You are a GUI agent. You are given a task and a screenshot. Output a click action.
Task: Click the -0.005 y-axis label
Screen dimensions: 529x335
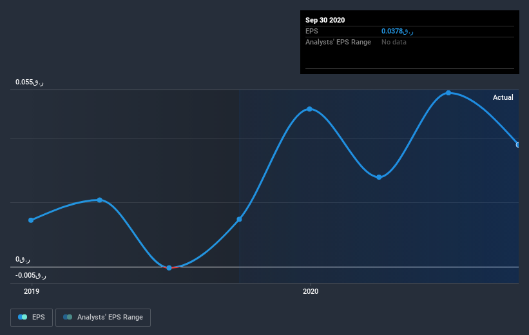pyautogui.click(x=30, y=275)
